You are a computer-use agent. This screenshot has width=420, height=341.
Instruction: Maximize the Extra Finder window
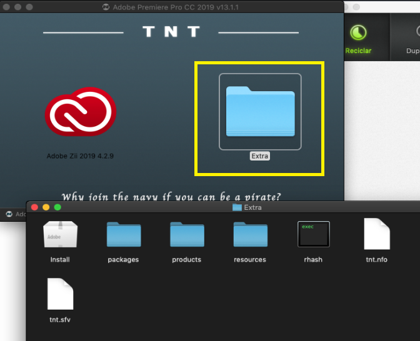[x=57, y=207]
